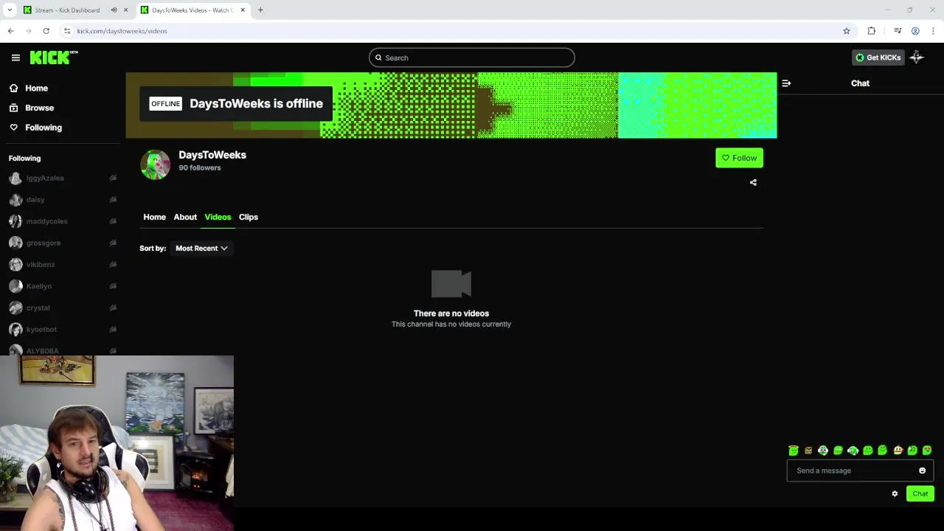Open the Chrome profile icon
This screenshot has height=531, width=944.
click(x=915, y=31)
